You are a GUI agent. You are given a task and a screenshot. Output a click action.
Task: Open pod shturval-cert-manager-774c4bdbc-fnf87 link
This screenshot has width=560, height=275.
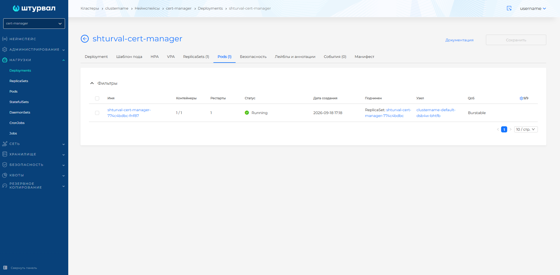coord(129,113)
